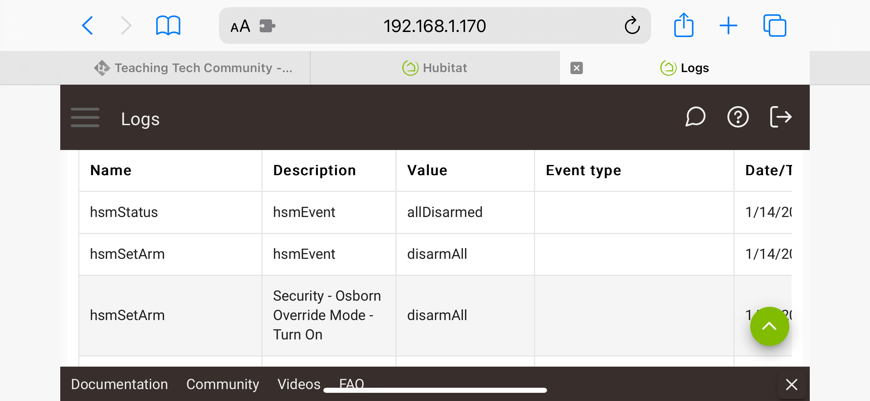Click the logout arrow icon
The height and width of the screenshot is (401, 870).
781,117
